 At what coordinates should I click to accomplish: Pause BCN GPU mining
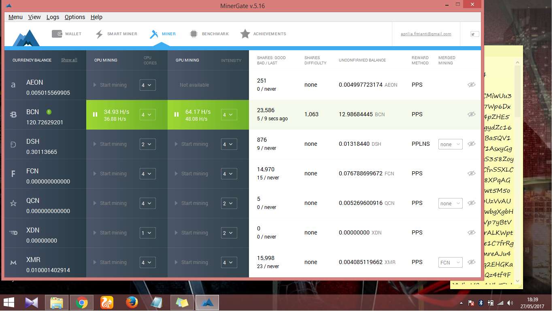pos(177,115)
